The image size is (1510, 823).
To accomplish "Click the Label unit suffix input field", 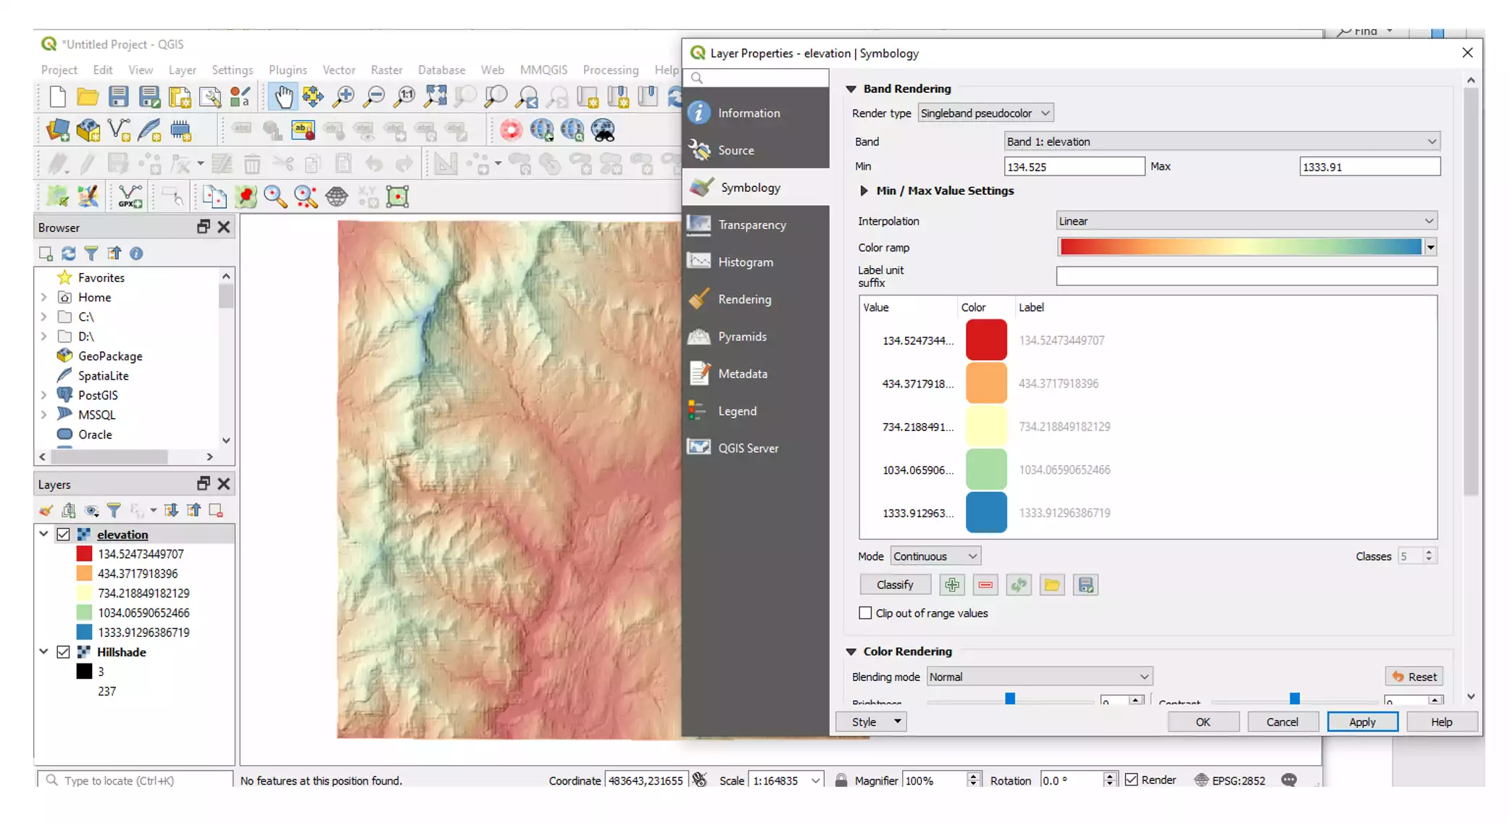I will point(1246,276).
